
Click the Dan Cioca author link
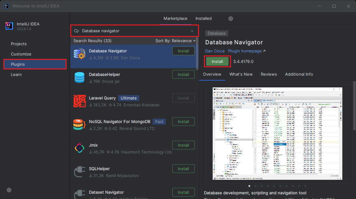point(215,51)
